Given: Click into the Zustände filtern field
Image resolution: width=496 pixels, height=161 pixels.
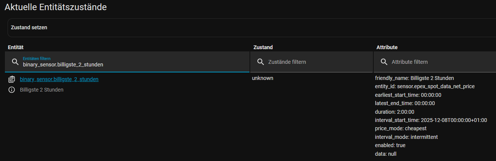Looking at the screenshot, I should [x=316, y=62].
